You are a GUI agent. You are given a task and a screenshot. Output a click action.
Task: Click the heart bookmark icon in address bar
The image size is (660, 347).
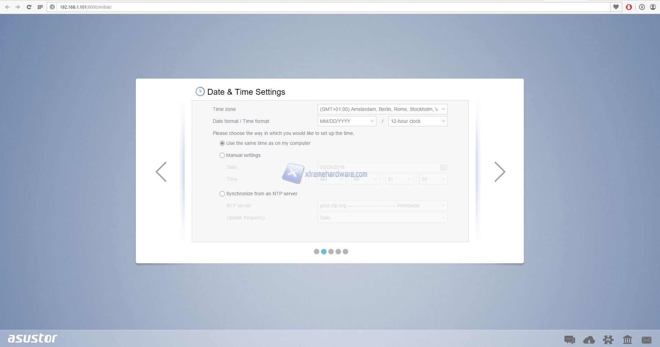point(616,7)
